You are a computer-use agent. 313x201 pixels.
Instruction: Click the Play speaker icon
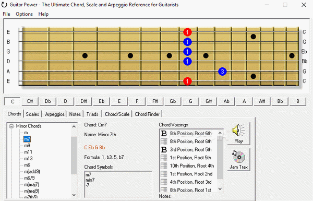[238, 131]
